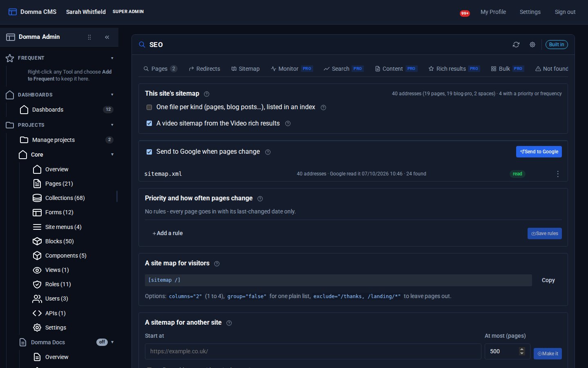Image resolution: width=588 pixels, height=368 pixels.
Task: Expand the Domma Docs project arrow
Action: click(112, 342)
